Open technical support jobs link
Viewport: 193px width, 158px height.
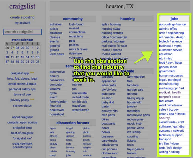click(x=171, y=135)
